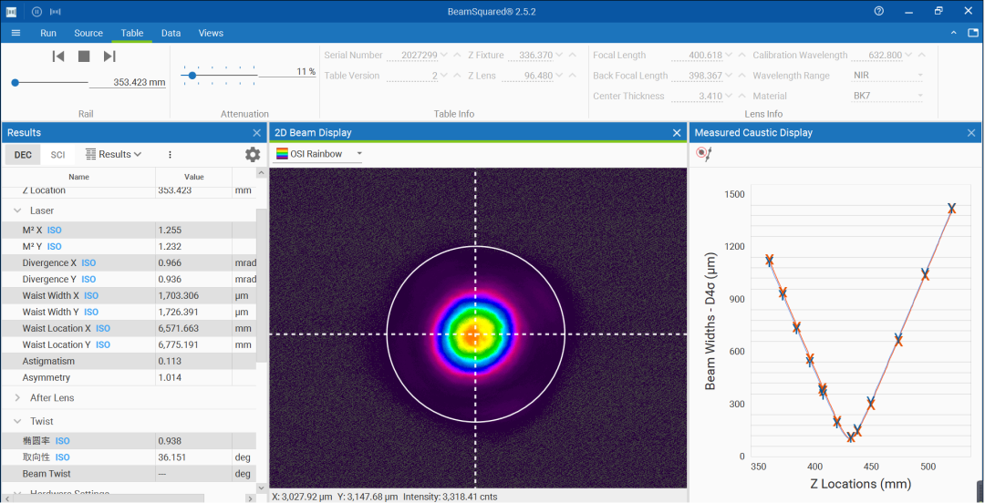
Task: Increase Center Thickness with up arrow
Action: pyautogui.click(x=741, y=96)
